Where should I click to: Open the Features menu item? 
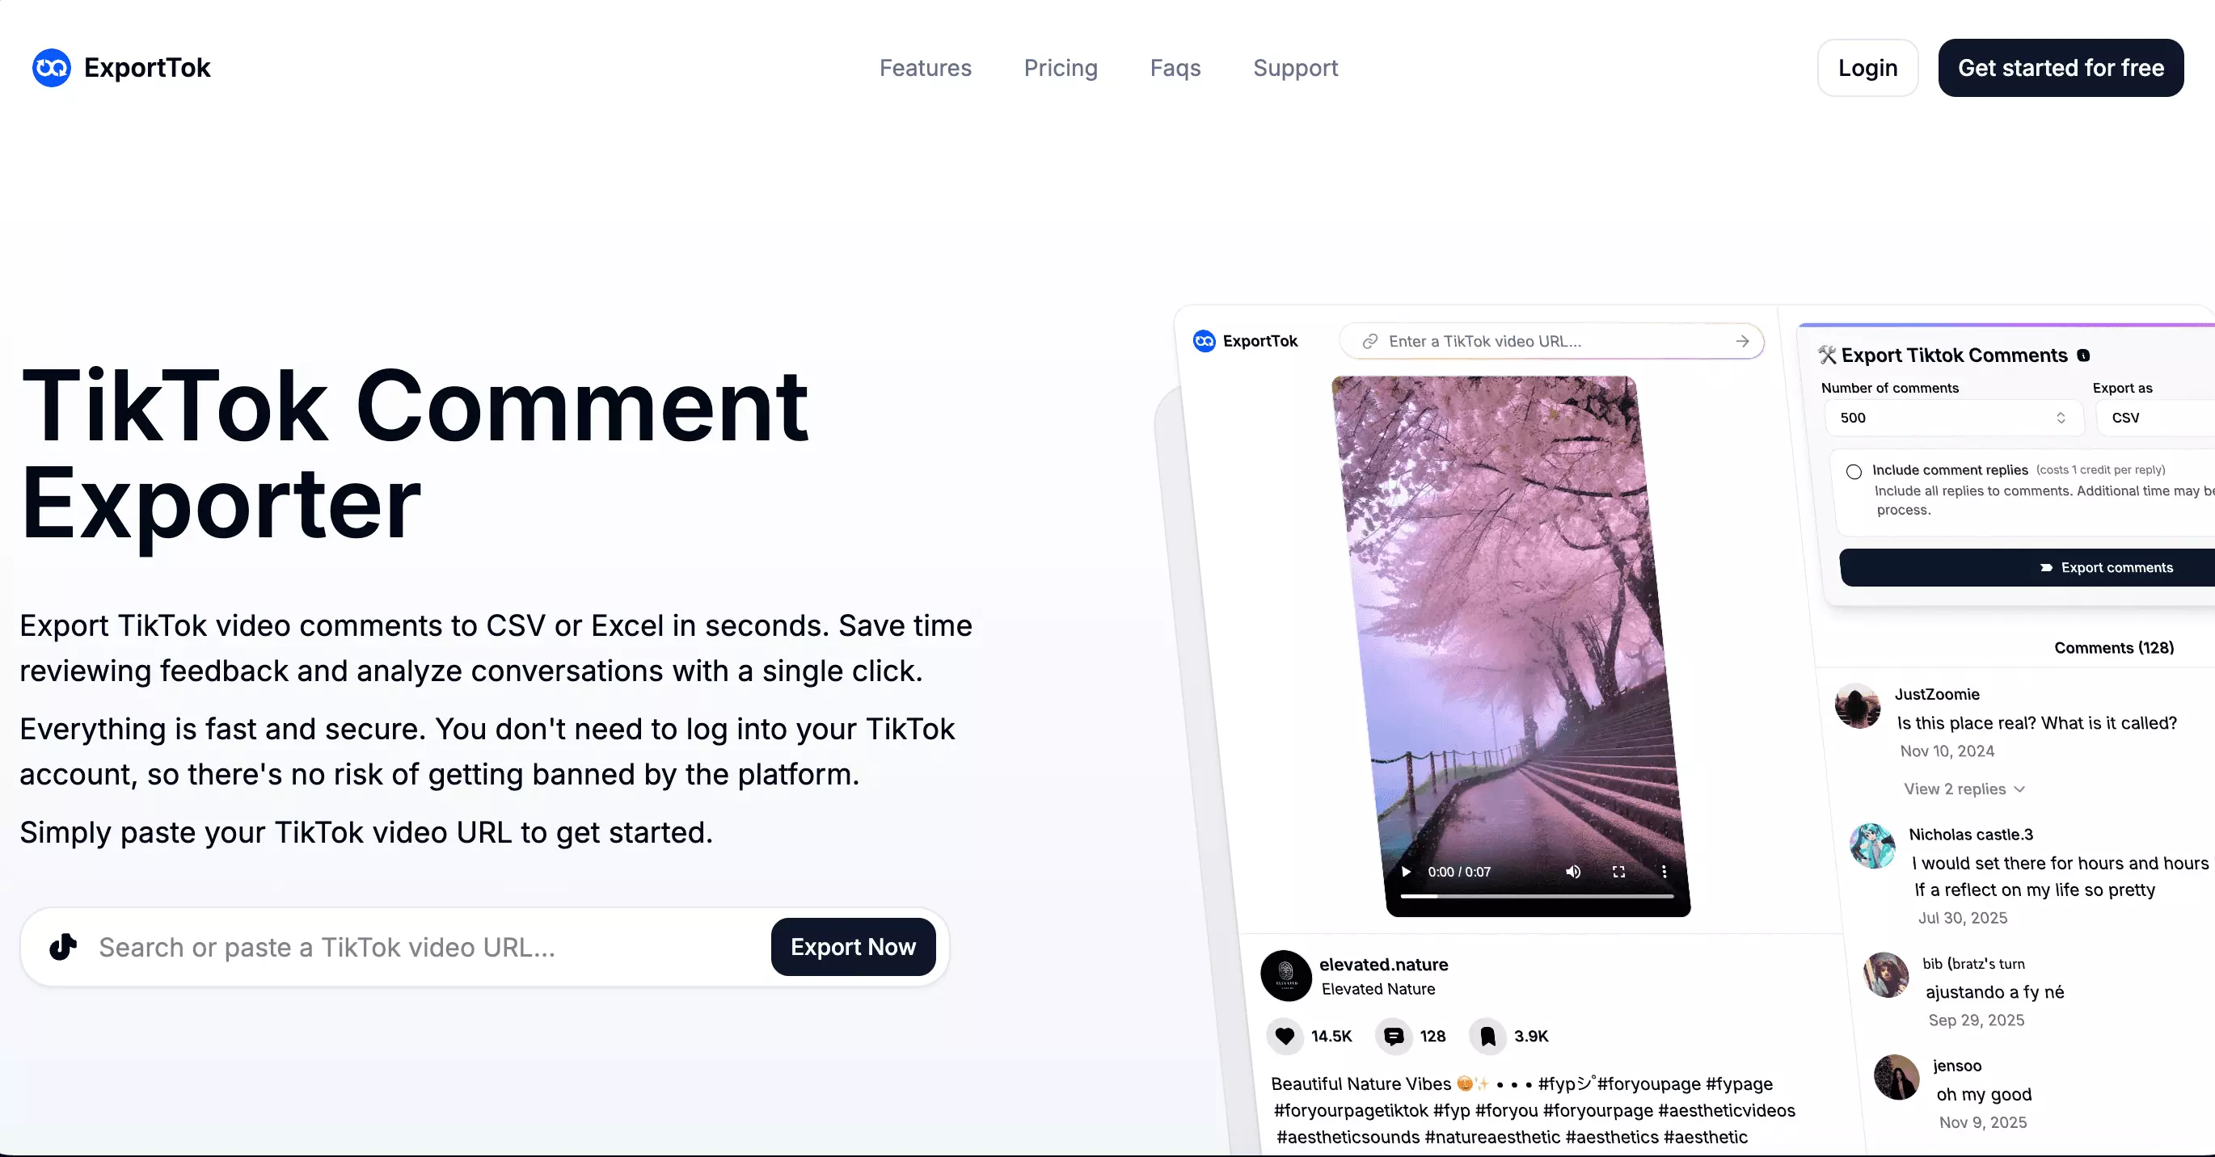click(x=926, y=68)
